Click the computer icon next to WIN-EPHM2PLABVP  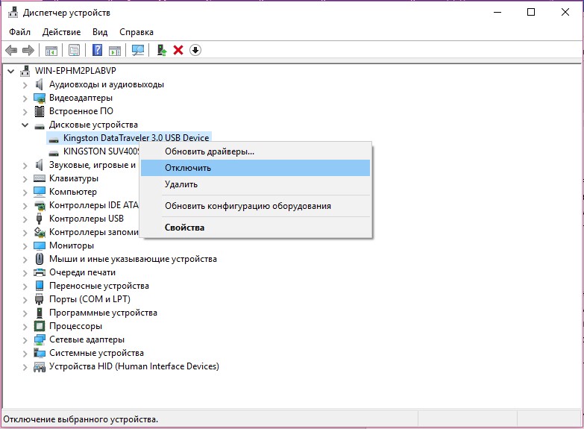(25, 70)
